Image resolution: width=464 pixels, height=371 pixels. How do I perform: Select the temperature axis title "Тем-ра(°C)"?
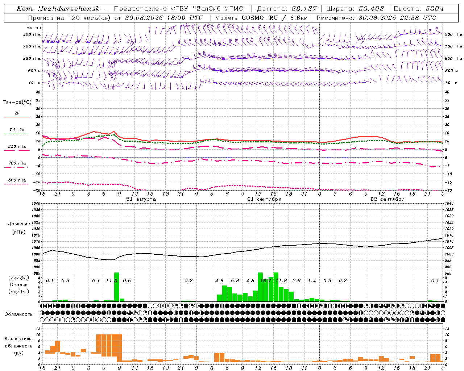coord(17,103)
